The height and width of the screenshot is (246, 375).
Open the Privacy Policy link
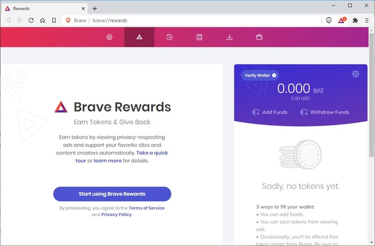pos(116,215)
